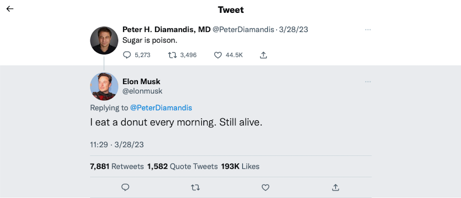Screen dimensions: 461x198
Task: Click the 11:29 · 3/28/23 timestamp
Action: tap(117, 145)
